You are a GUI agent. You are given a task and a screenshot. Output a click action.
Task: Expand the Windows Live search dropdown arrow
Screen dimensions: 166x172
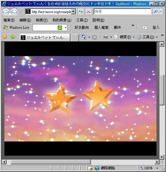pos(65,28)
